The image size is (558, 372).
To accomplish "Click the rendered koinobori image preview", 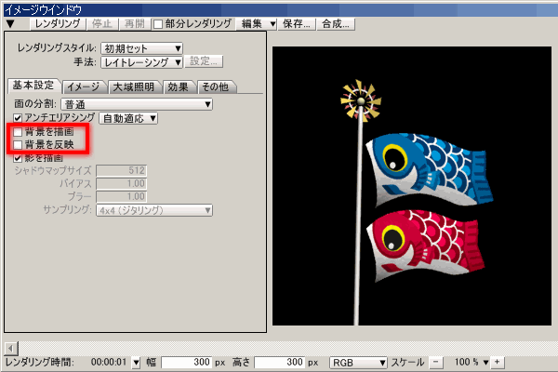I will point(412,186).
